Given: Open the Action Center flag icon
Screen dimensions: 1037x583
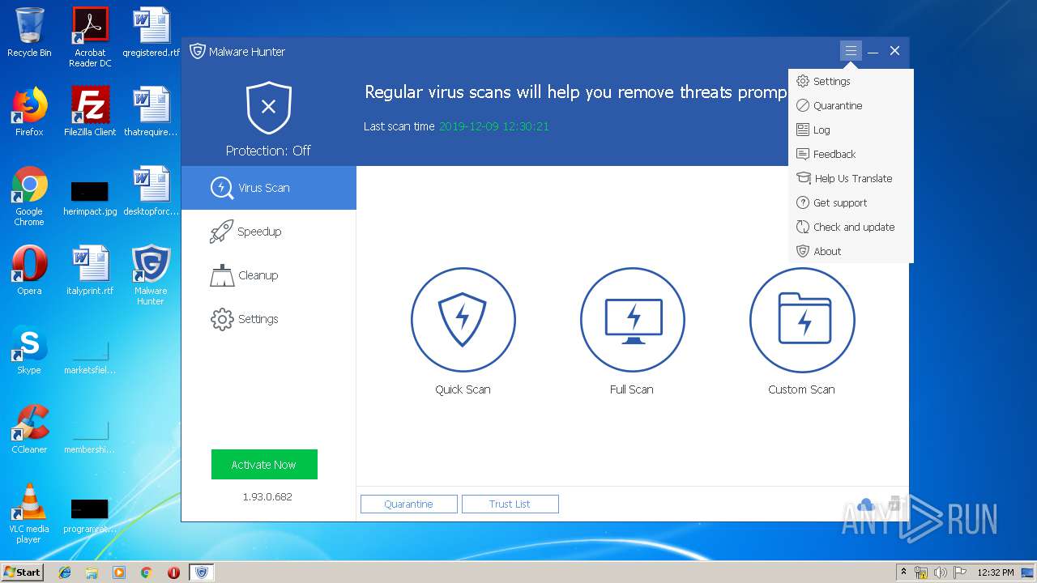Looking at the screenshot, I should pyautogui.click(x=960, y=572).
